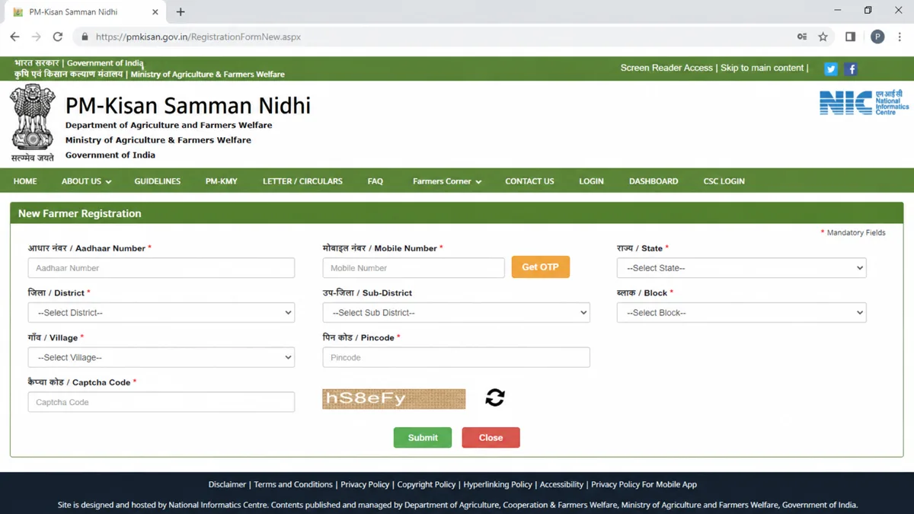The width and height of the screenshot is (914, 514).
Task: Refresh the captcha image icon
Action: (x=495, y=397)
